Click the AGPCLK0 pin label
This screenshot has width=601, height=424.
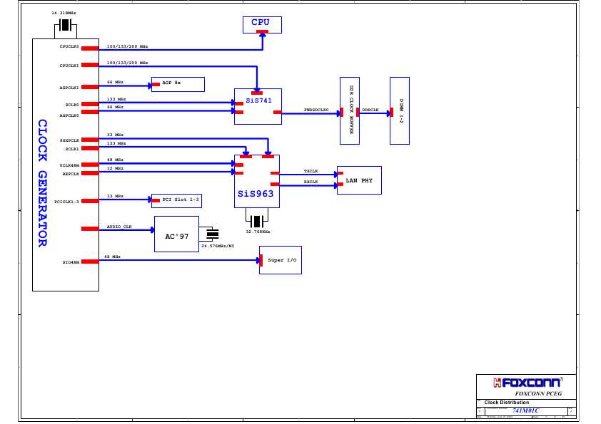coord(69,115)
